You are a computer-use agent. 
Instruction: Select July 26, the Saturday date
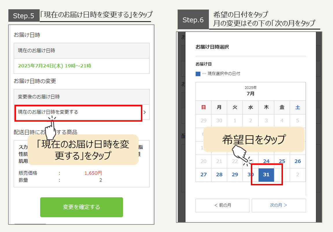pos(297,161)
